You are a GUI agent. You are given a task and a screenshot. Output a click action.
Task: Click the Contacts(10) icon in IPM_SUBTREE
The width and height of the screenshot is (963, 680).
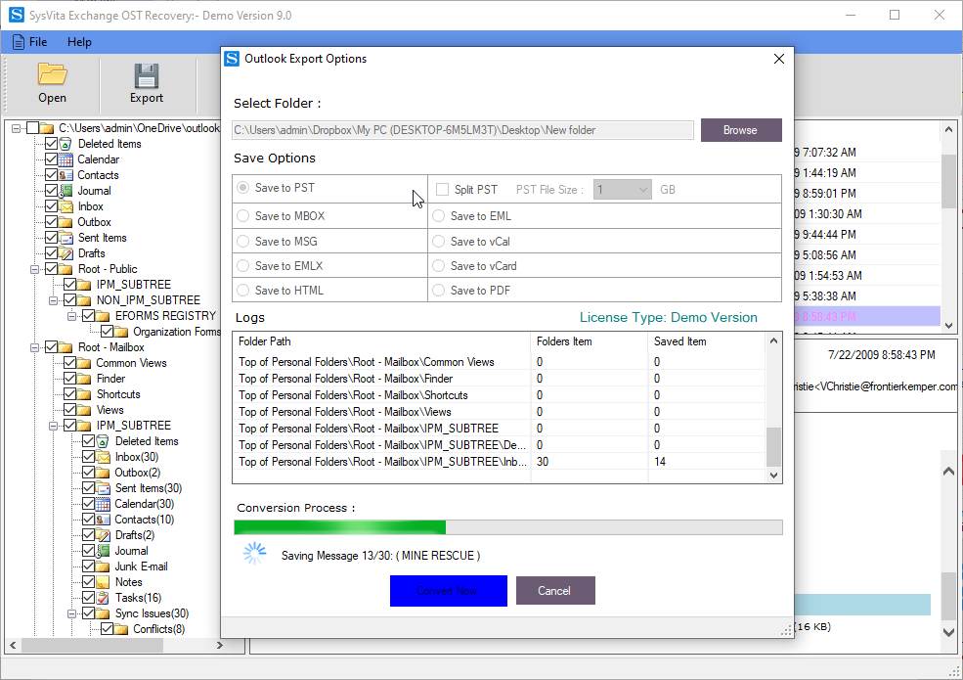click(x=104, y=520)
